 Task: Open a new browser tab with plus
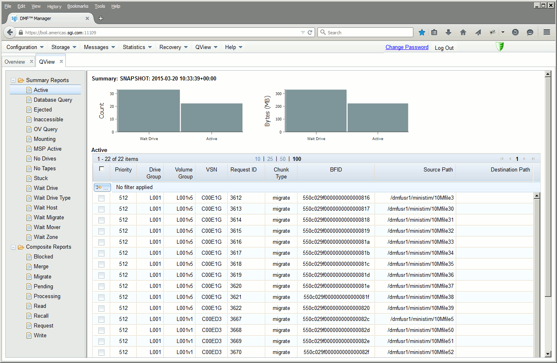tap(101, 18)
